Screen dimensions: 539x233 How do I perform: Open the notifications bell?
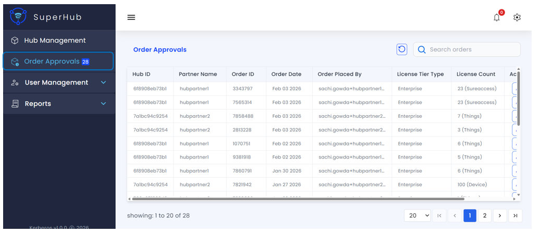[x=497, y=17]
